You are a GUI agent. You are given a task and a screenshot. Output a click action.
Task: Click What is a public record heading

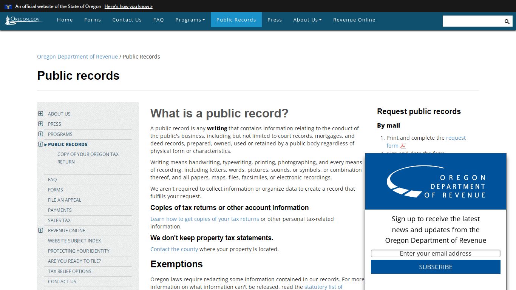[x=219, y=113]
